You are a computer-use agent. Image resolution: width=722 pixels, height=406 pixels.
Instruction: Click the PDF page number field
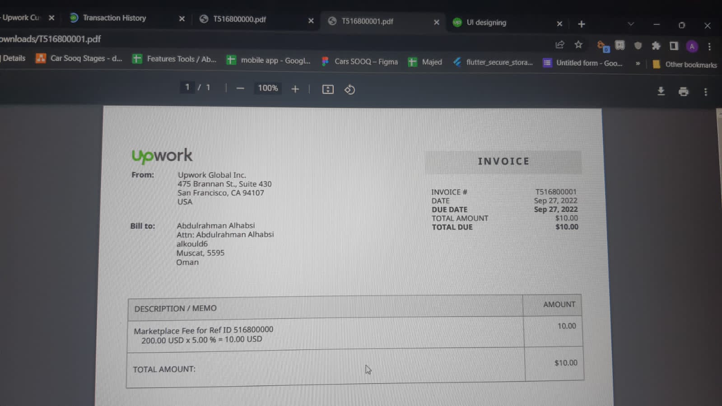click(x=187, y=87)
